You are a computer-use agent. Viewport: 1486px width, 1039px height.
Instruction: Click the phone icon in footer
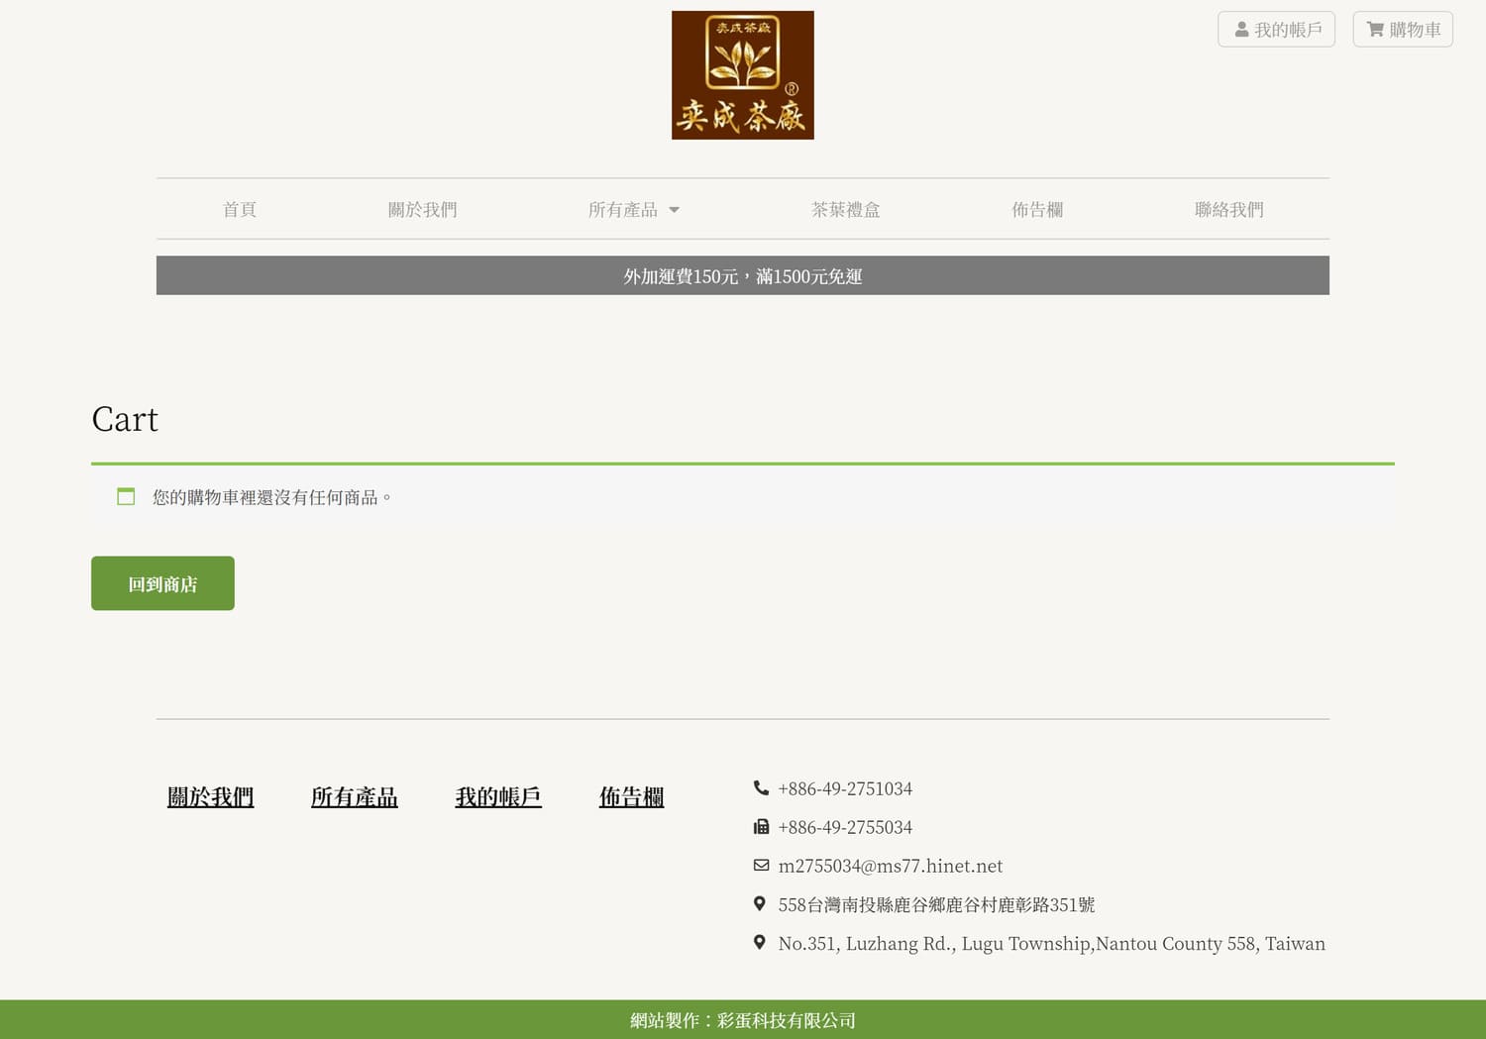click(x=761, y=788)
